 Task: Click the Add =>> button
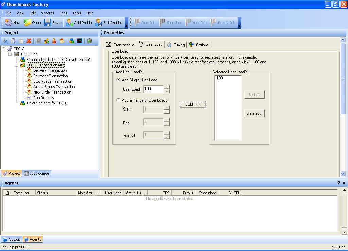[193, 104]
